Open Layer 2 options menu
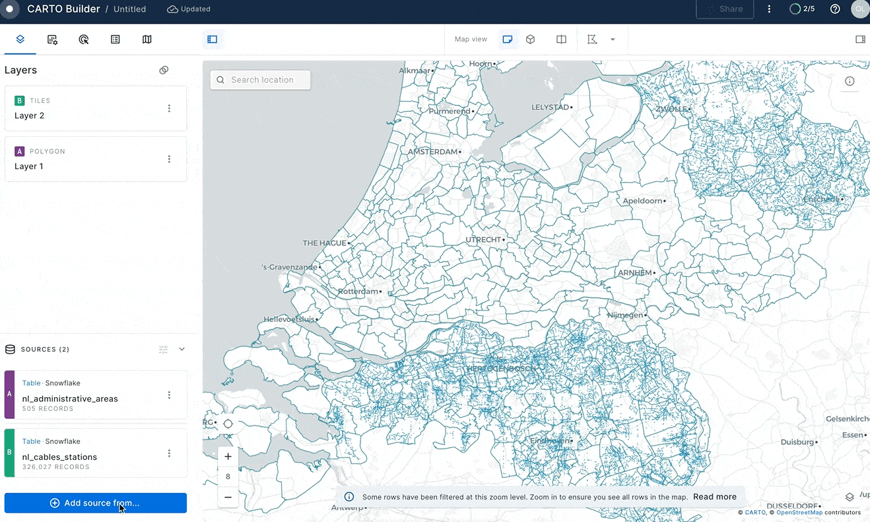The image size is (870, 522). [x=169, y=108]
